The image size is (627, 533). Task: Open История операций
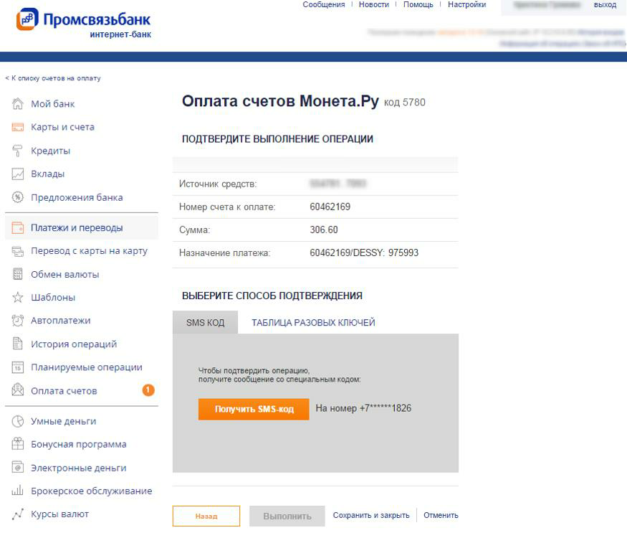(x=74, y=344)
